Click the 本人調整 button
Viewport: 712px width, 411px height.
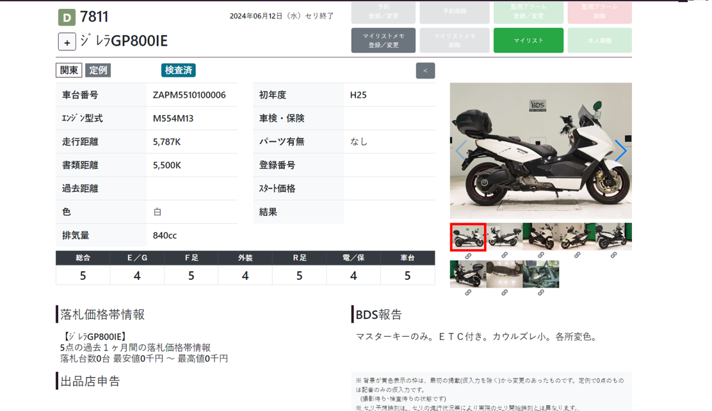coord(599,40)
